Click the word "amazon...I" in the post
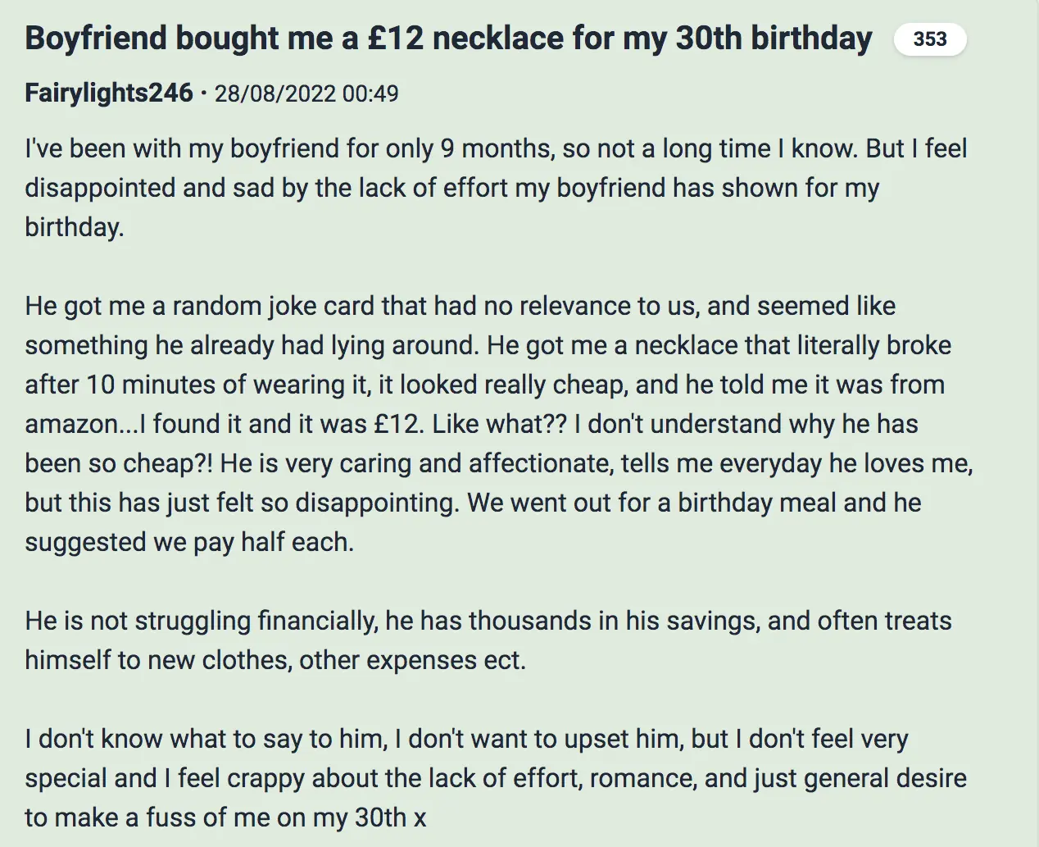 click(x=85, y=424)
